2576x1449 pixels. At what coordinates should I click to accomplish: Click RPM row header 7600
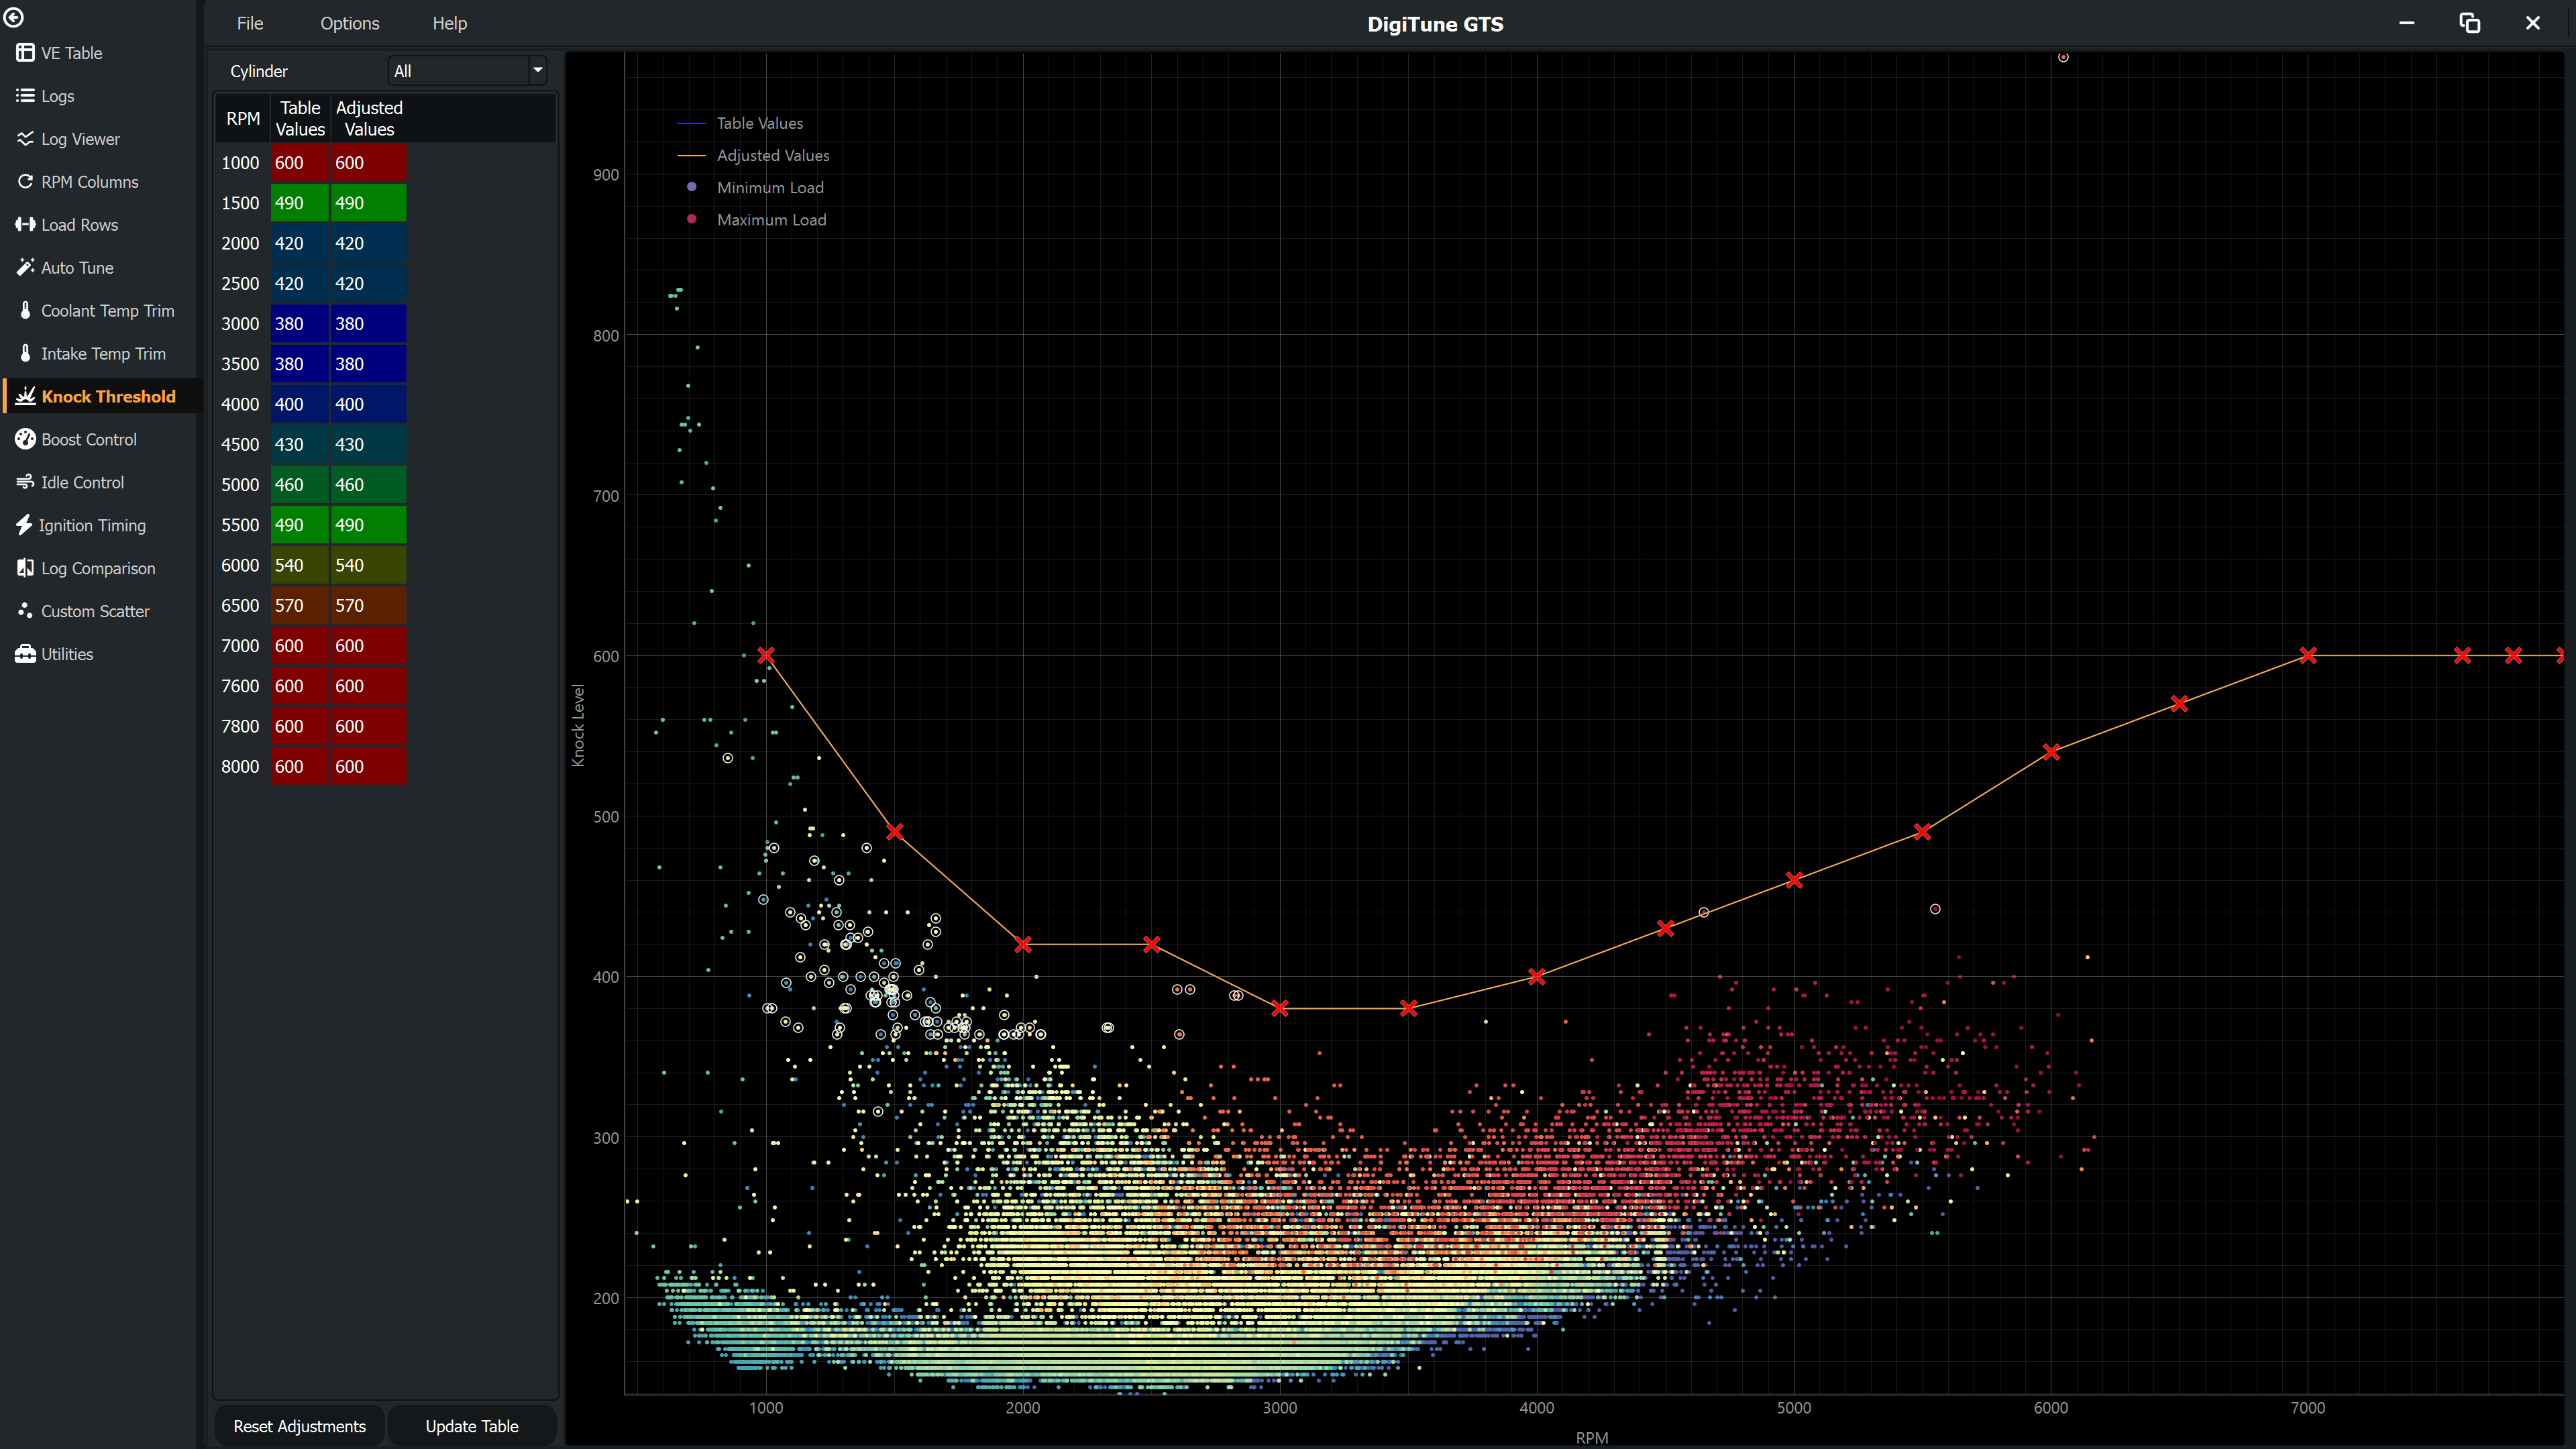pyautogui.click(x=241, y=686)
